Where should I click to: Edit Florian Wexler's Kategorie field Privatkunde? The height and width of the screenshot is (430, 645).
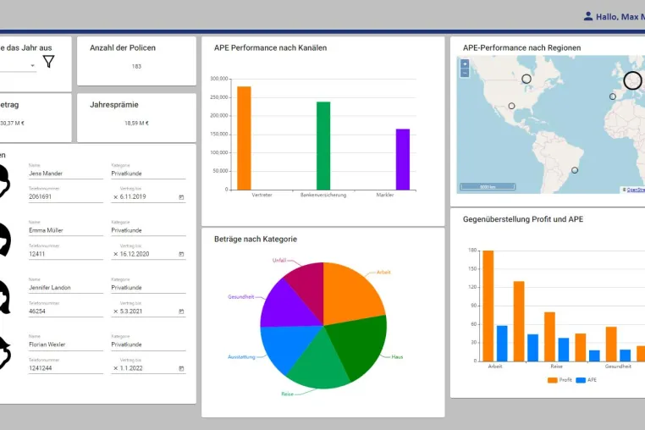pos(148,345)
